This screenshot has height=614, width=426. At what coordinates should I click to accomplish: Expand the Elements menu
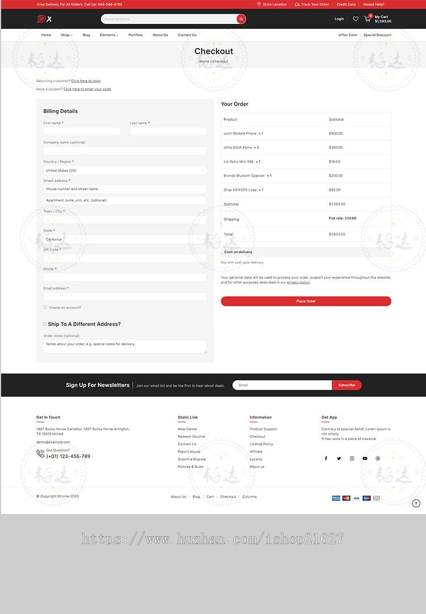(109, 35)
